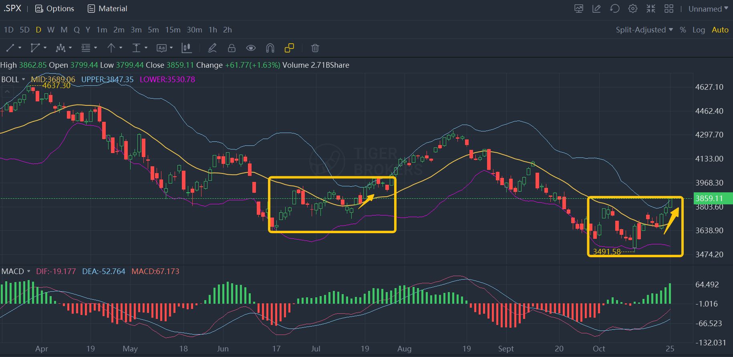Viewport: 733px width, 357px height.
Task: Open the Options button
Action: tap(55, 8)
